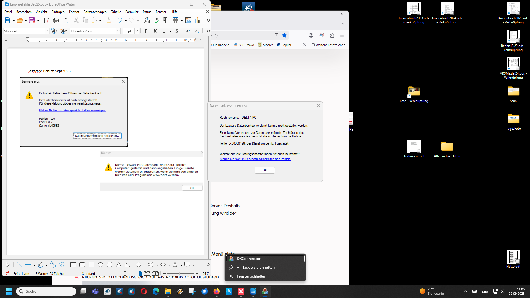Insert image using the toolbar icon
The height and width of the screenshot is (298, 530).
pyautogui.click(x=188, y=20)
